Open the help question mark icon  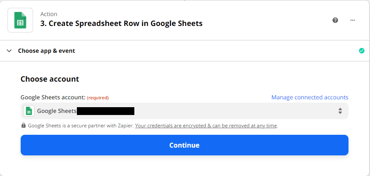point(335,20)
